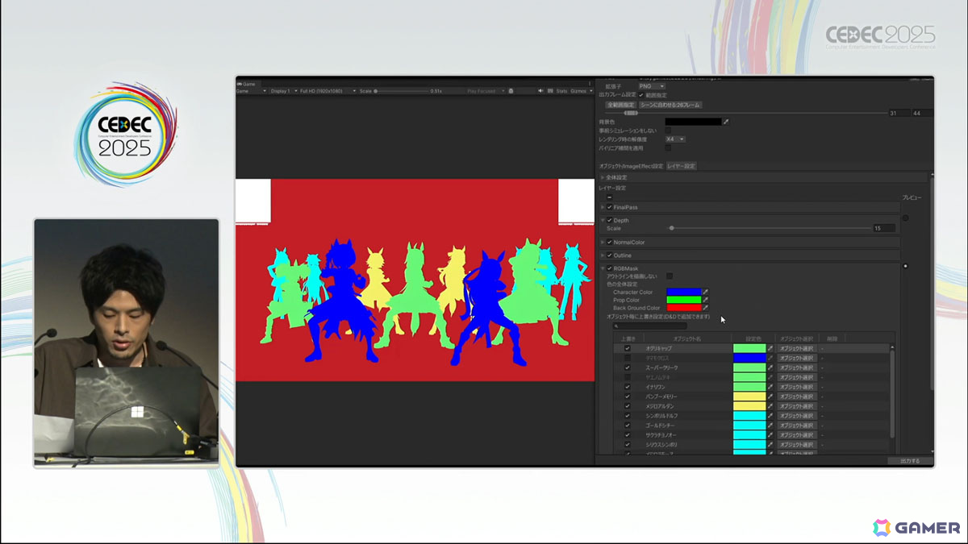Pick background color with 背景色 eyedropper
This screenshot has height=544, width=968.
click(726, 122)
